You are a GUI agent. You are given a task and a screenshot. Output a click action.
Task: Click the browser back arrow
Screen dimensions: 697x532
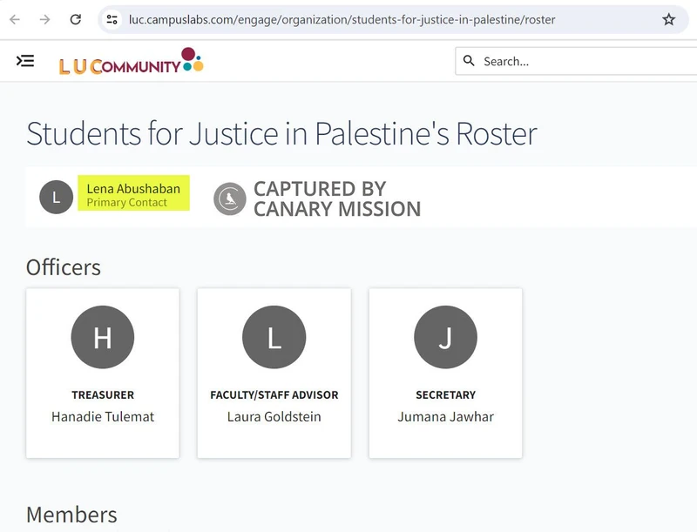tap(15, 19)
